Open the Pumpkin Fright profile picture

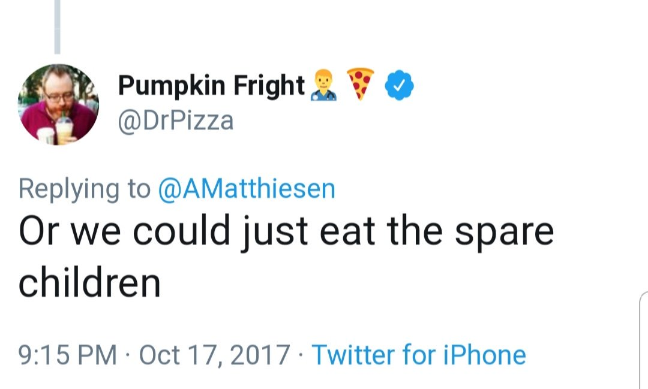point(59,104)
